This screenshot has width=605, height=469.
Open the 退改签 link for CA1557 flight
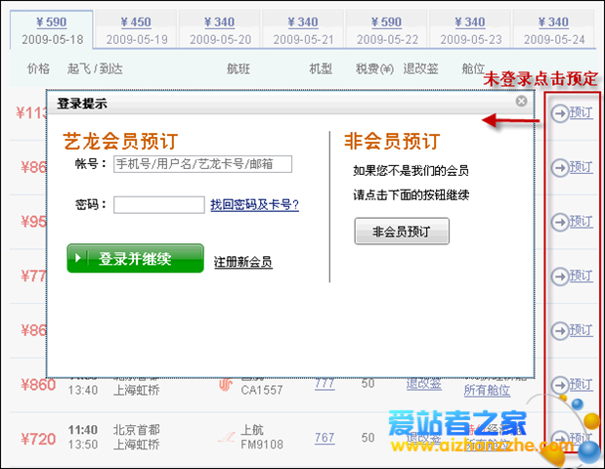pyautogui.click(x=423, y=384)
